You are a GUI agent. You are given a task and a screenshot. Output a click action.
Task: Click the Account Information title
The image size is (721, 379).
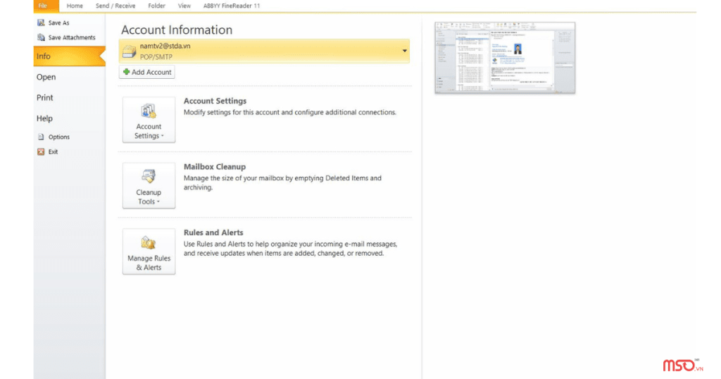tap(177, 30)
